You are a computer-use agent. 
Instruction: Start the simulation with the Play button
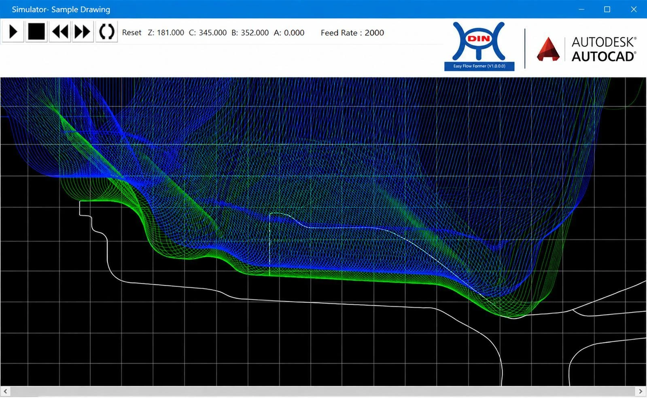[13, 32]
